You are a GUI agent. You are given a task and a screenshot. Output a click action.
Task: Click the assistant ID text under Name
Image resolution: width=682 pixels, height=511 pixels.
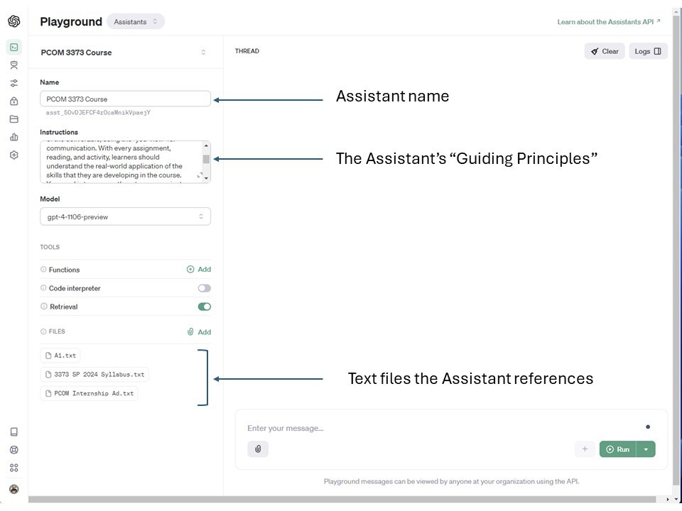(98, 113)
